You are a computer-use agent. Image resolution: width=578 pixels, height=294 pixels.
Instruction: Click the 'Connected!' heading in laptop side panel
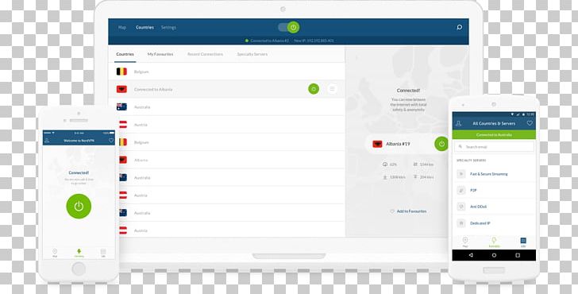tap(408, 91)
